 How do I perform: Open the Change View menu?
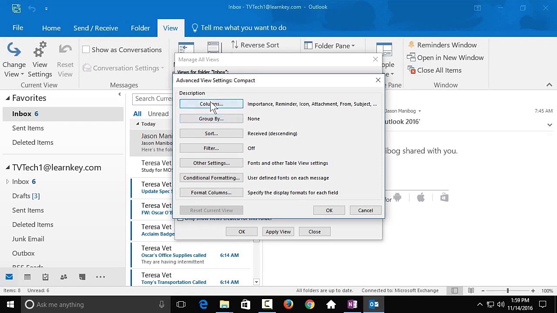14,60
